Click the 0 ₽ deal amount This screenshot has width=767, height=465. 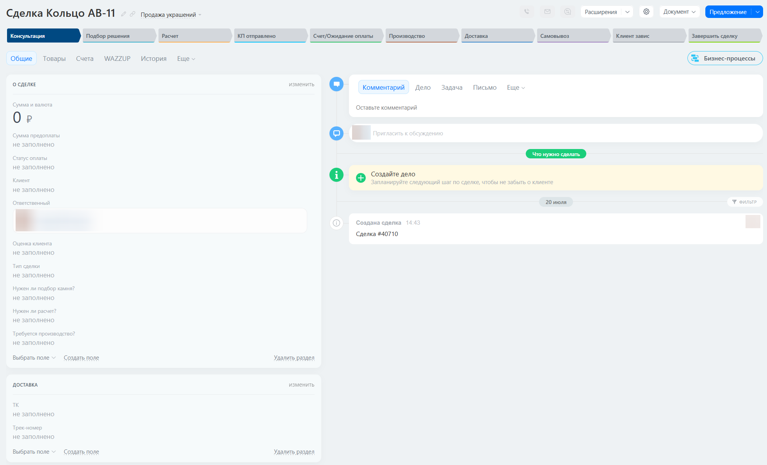point(22,117)
